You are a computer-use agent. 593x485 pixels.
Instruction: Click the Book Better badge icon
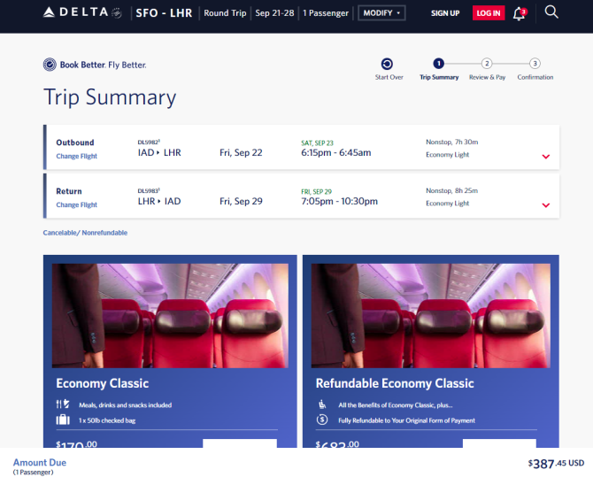[50, 65]
